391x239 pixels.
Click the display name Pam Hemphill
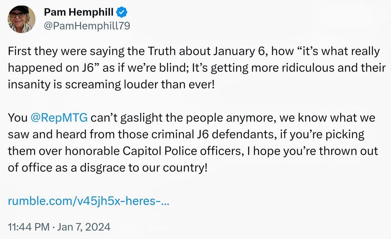pos(79,12)
